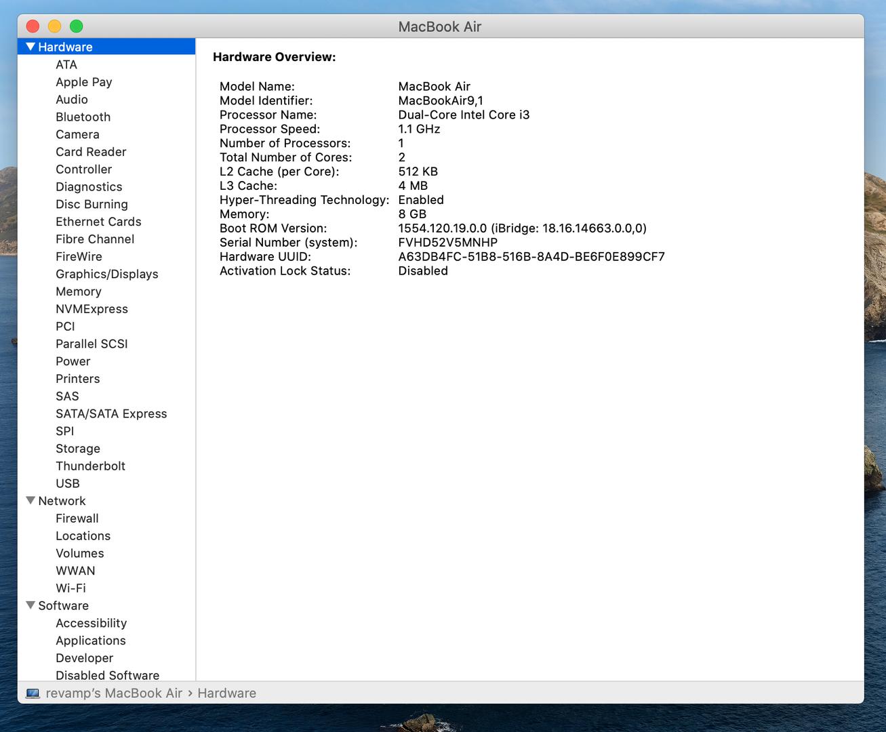Minimize the window with yellow button

(54, 26)
